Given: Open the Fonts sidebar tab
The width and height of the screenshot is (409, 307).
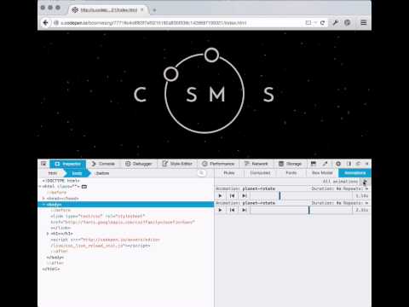Looking at the screenshot, I should [291, 173].
